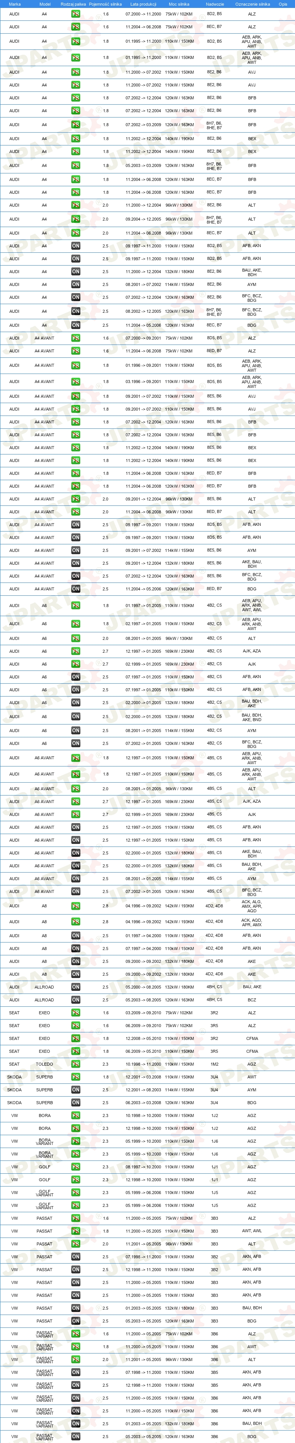The width and height of the screenshot is (295, 1443).
Task: Click diesel ON icon in Audi A4 AYM row
Action: [x=75, y=284]
